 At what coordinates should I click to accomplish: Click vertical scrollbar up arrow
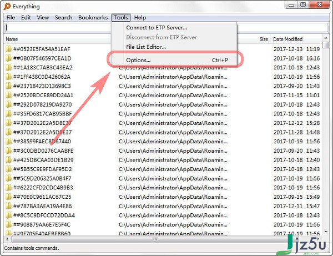326,38
